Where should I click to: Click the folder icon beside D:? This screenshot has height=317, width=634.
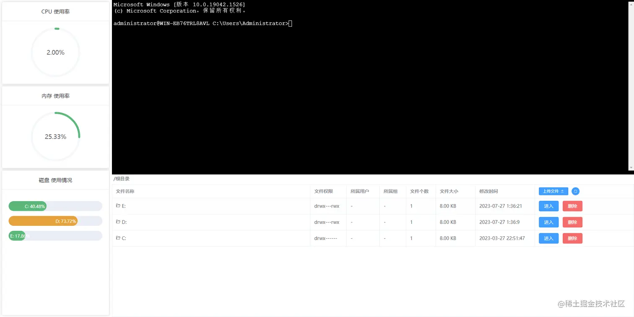[118, 222]
